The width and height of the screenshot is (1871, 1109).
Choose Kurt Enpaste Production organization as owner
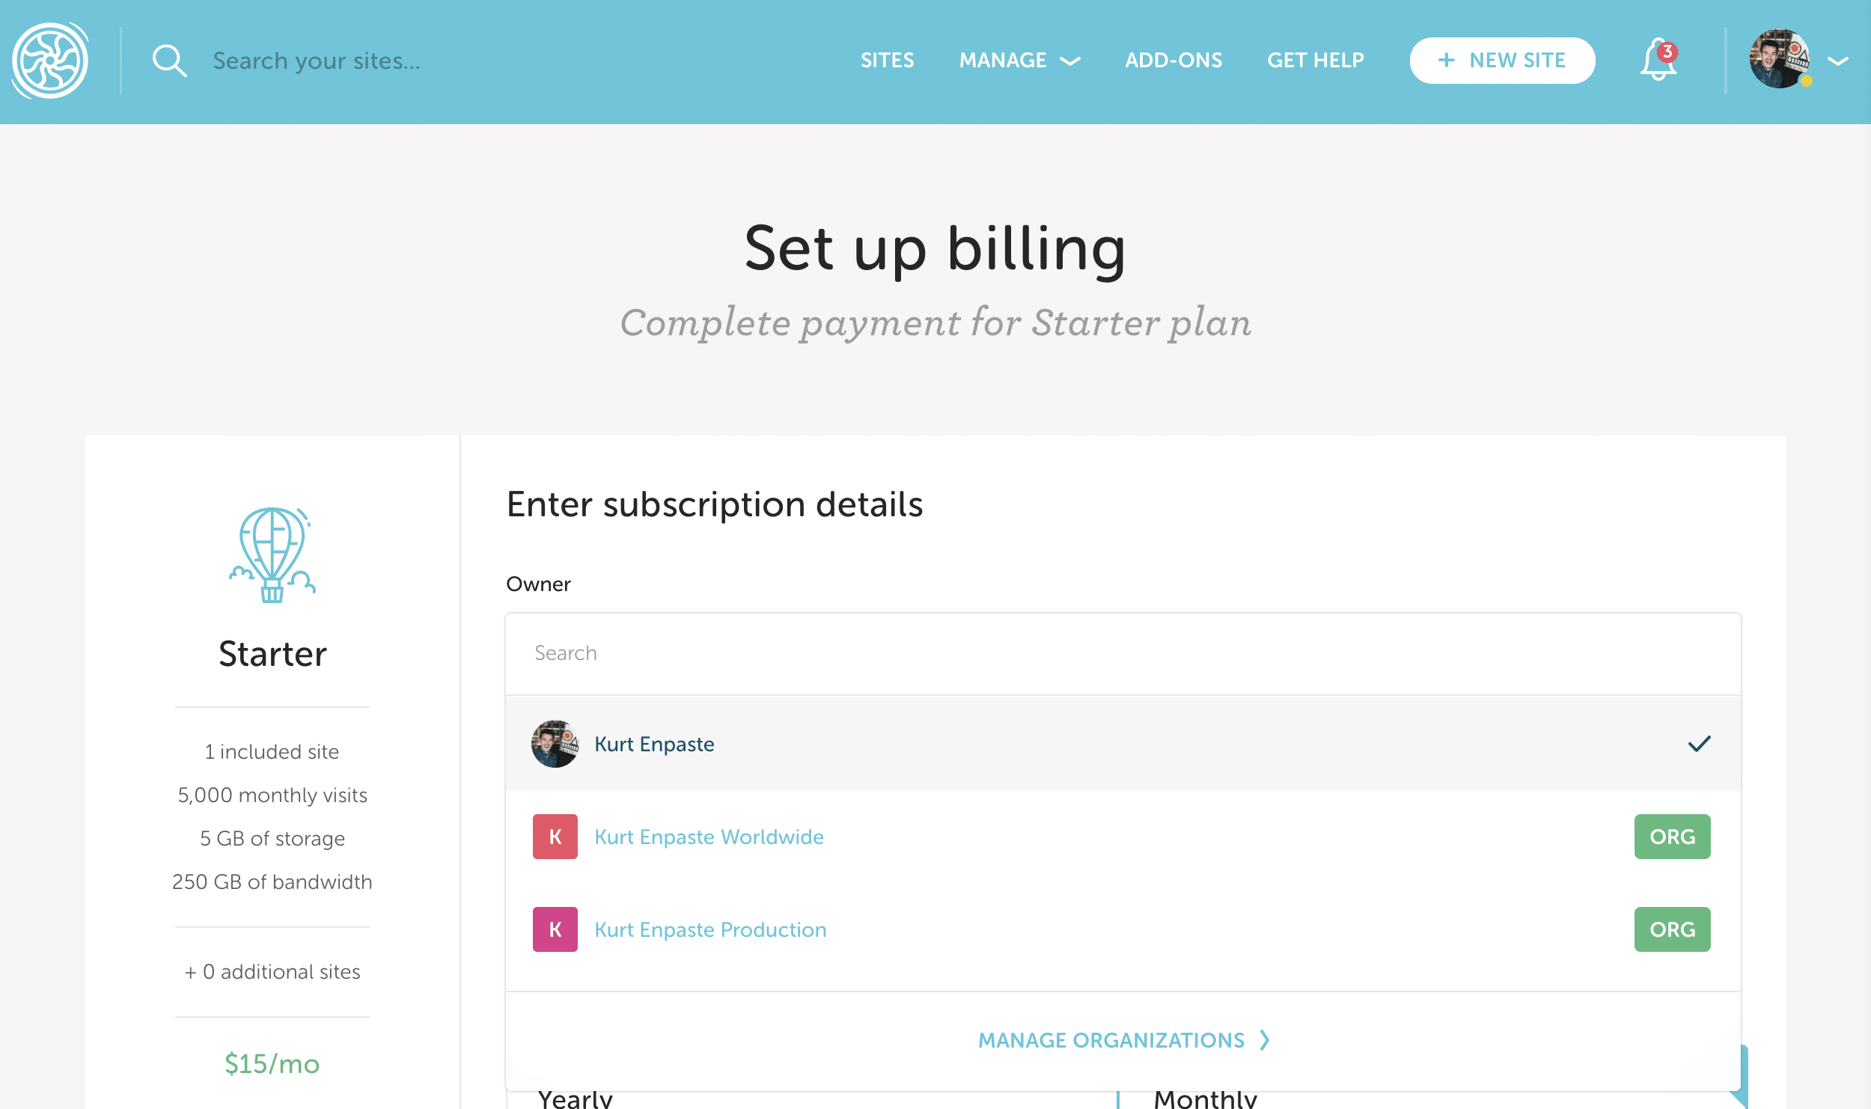click(x=710, y=929)
